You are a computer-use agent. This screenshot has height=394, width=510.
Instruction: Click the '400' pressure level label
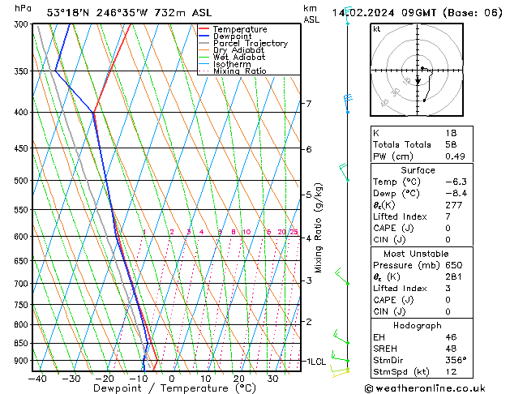23,113
